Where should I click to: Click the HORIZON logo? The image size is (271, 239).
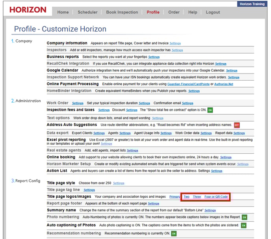[28, 10]
